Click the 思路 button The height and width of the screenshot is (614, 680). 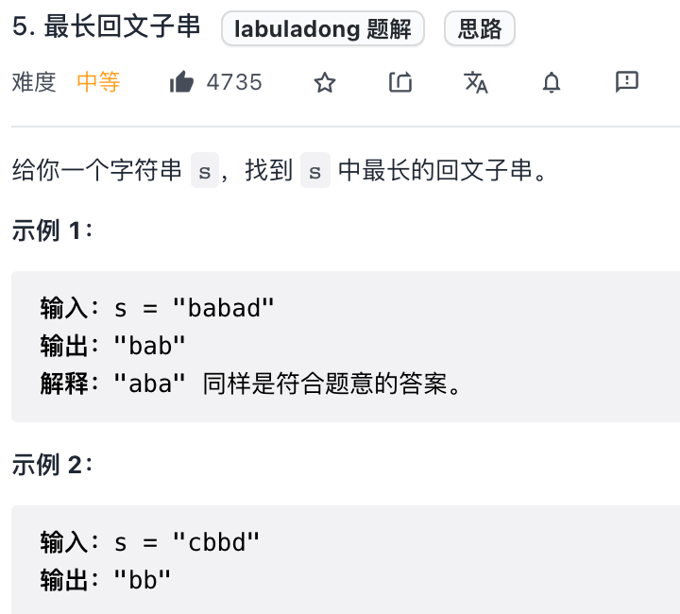click(x=480, y=29)
